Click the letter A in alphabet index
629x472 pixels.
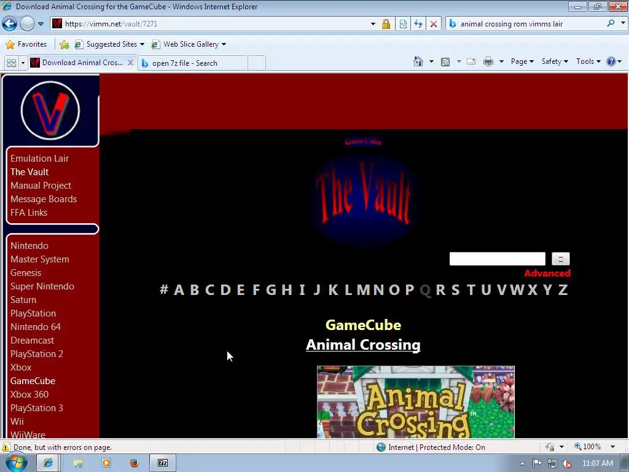point(179,289)
